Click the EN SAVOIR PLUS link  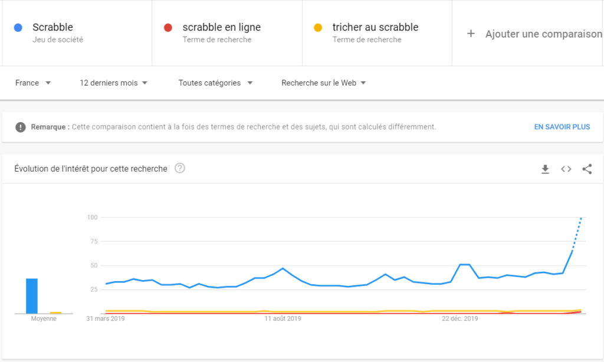pos(562,126)
